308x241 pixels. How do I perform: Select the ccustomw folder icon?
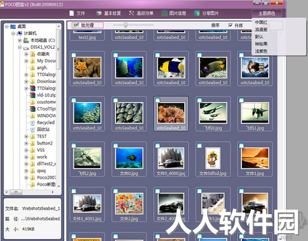[32, 102]
